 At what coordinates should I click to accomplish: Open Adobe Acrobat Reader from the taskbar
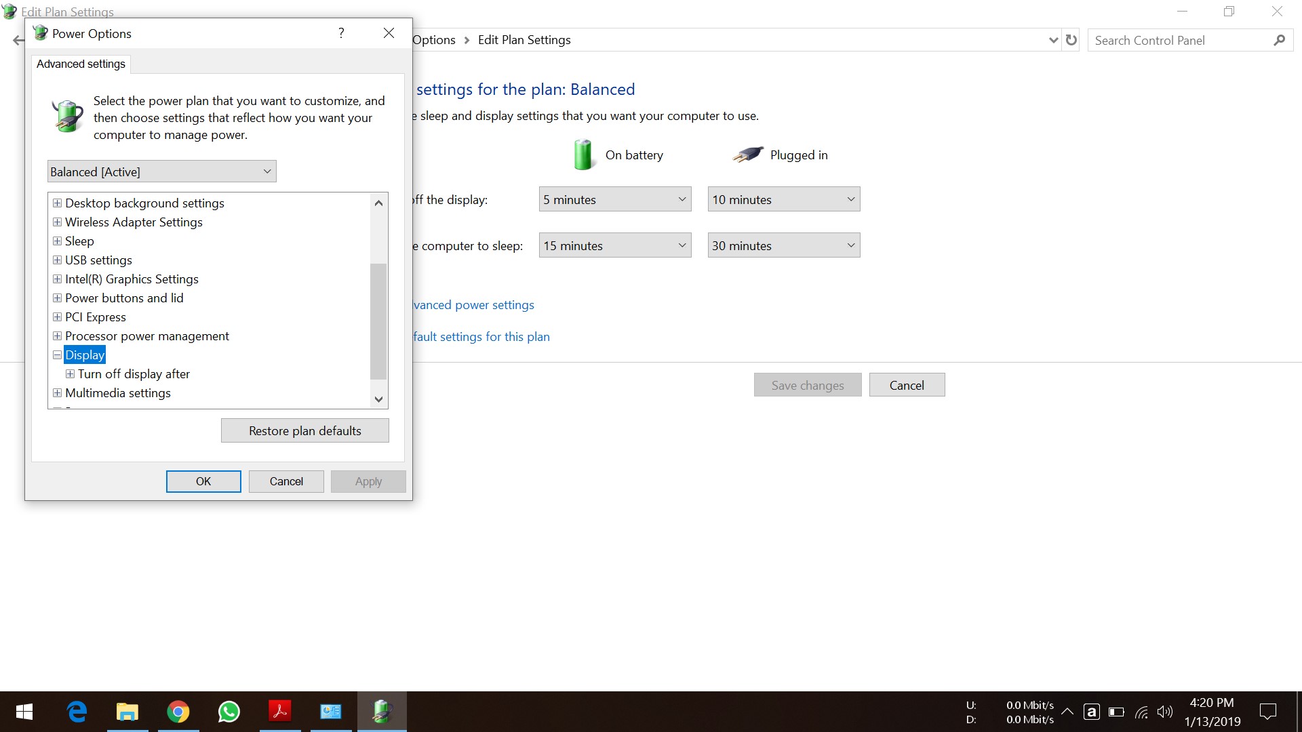279,711
